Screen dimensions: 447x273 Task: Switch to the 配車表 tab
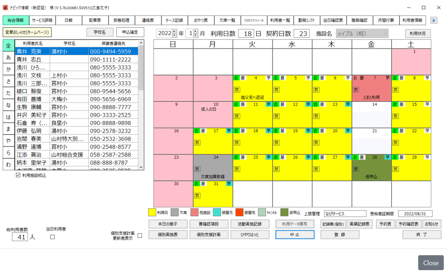pyautogui.click(x=95, y=20)
